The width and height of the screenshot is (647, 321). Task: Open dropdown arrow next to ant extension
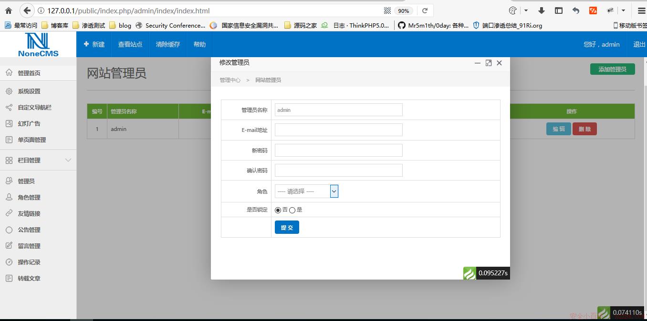coord(623,10)
